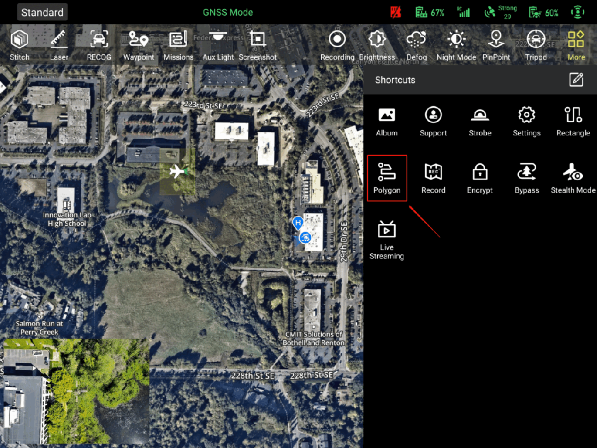Open the Standard flight mode selector
The width and height of the screenshot is (597, 448).
(42, 12)
